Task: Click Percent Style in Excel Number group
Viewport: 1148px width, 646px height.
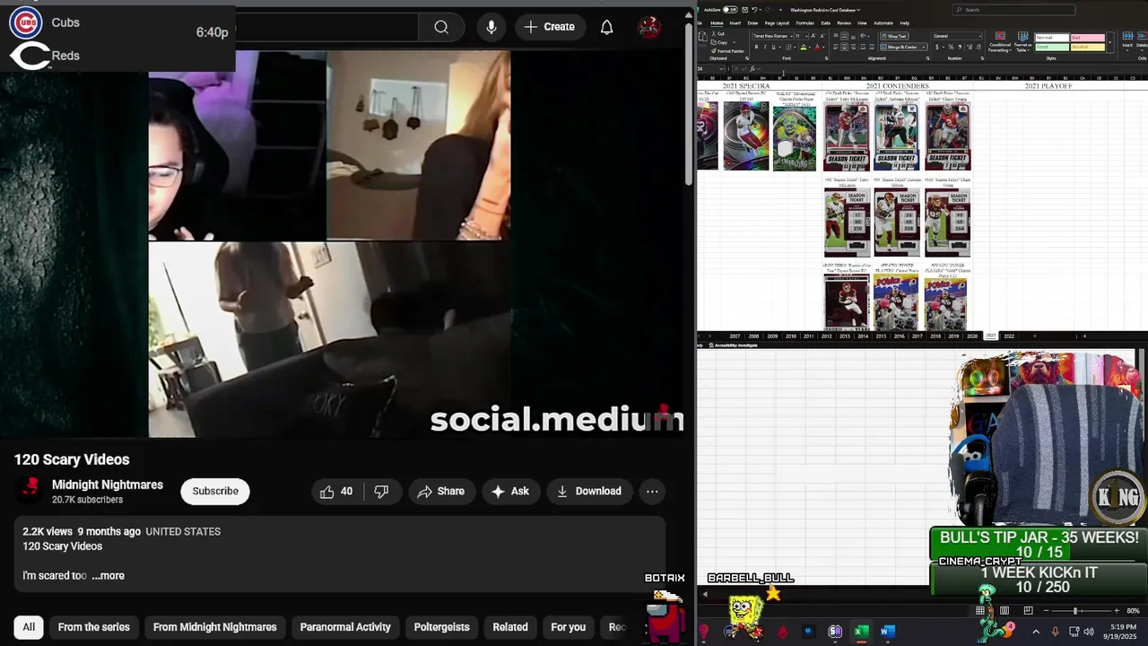Action: pyautogui.click(x=951, y=47)
